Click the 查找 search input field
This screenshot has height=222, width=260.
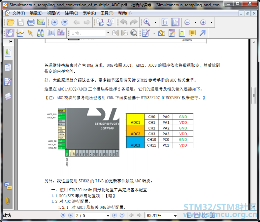(88, 33)
